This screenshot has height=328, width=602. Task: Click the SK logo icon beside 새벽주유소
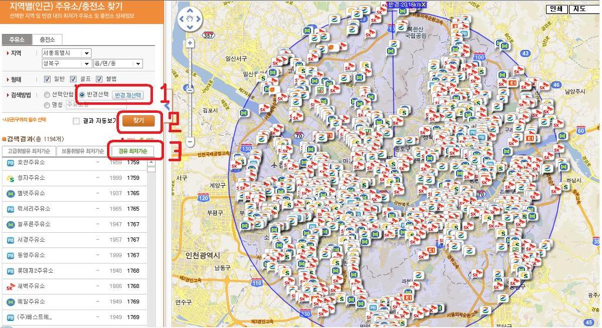pos(11,286)
